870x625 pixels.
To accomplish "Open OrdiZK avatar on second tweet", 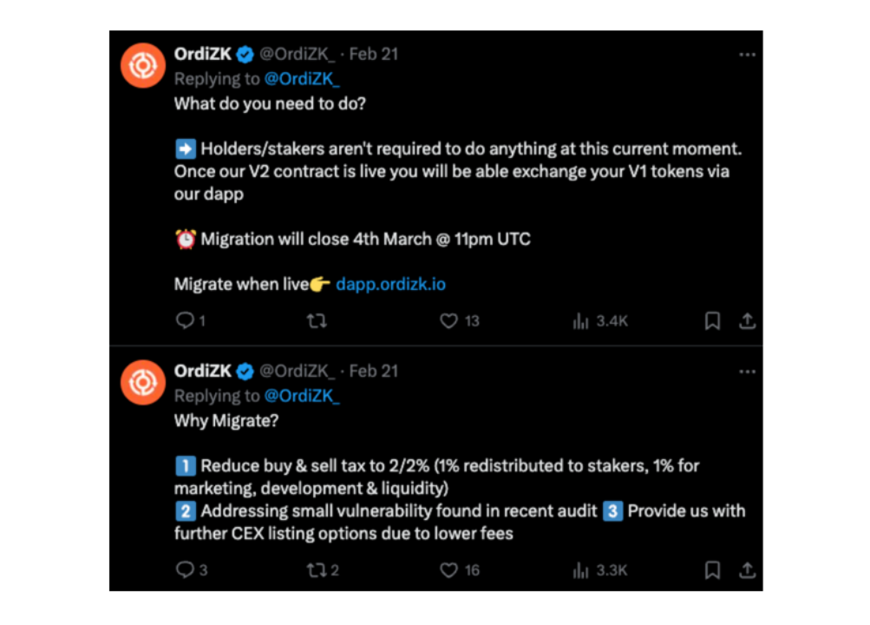I will coord(143,382).
